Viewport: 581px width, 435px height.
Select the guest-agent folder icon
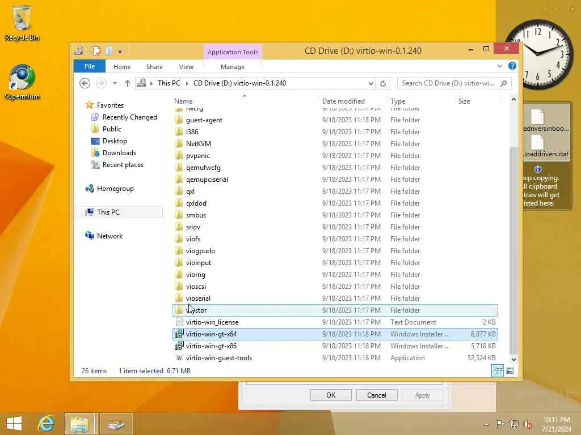pyautogui.click(x=179, y=120)
